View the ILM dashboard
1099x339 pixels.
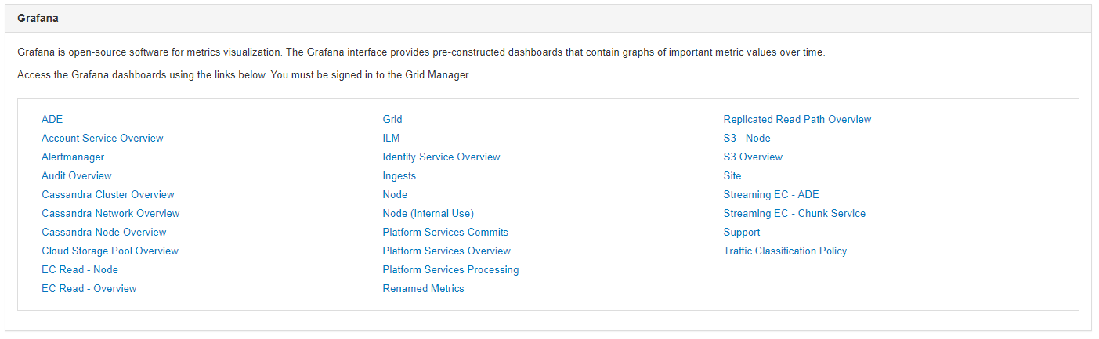click(391, 139)
